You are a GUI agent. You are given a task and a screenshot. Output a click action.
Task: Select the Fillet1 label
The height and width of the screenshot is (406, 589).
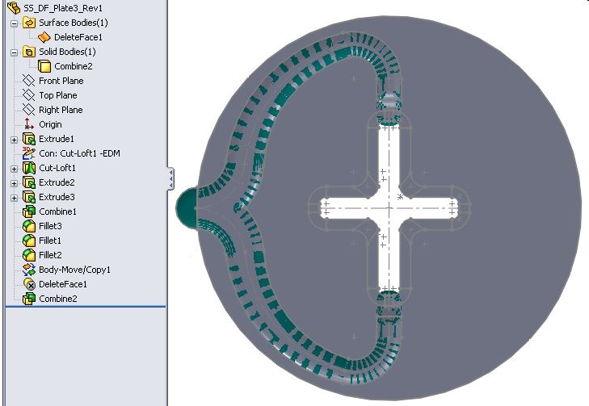(x=50, y=241)
